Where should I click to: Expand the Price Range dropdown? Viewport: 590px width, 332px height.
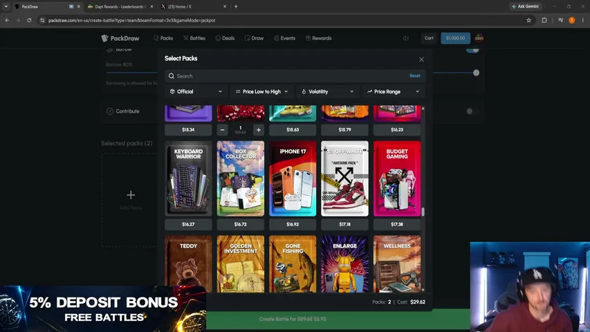click(394, 91)
